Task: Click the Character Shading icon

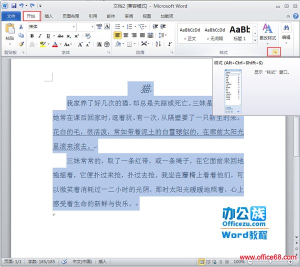Action: (x=99, y=44)
